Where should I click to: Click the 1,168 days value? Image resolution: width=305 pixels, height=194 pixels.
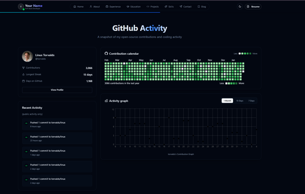pos(89,81)
